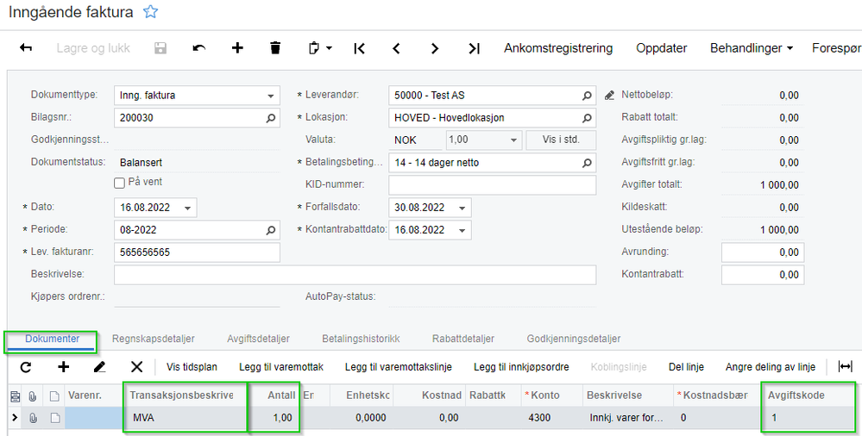Image resolution: width=862 pixels, height=436 pixels.
Task: Search Bilagsnr. with the magnifier icon
Action: (x=270, y=118)
